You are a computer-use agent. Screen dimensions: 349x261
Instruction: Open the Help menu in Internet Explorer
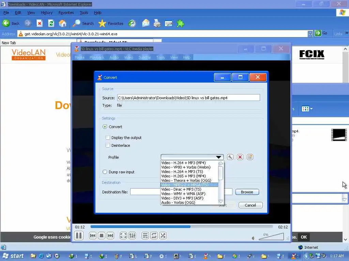tap(97, 13)
